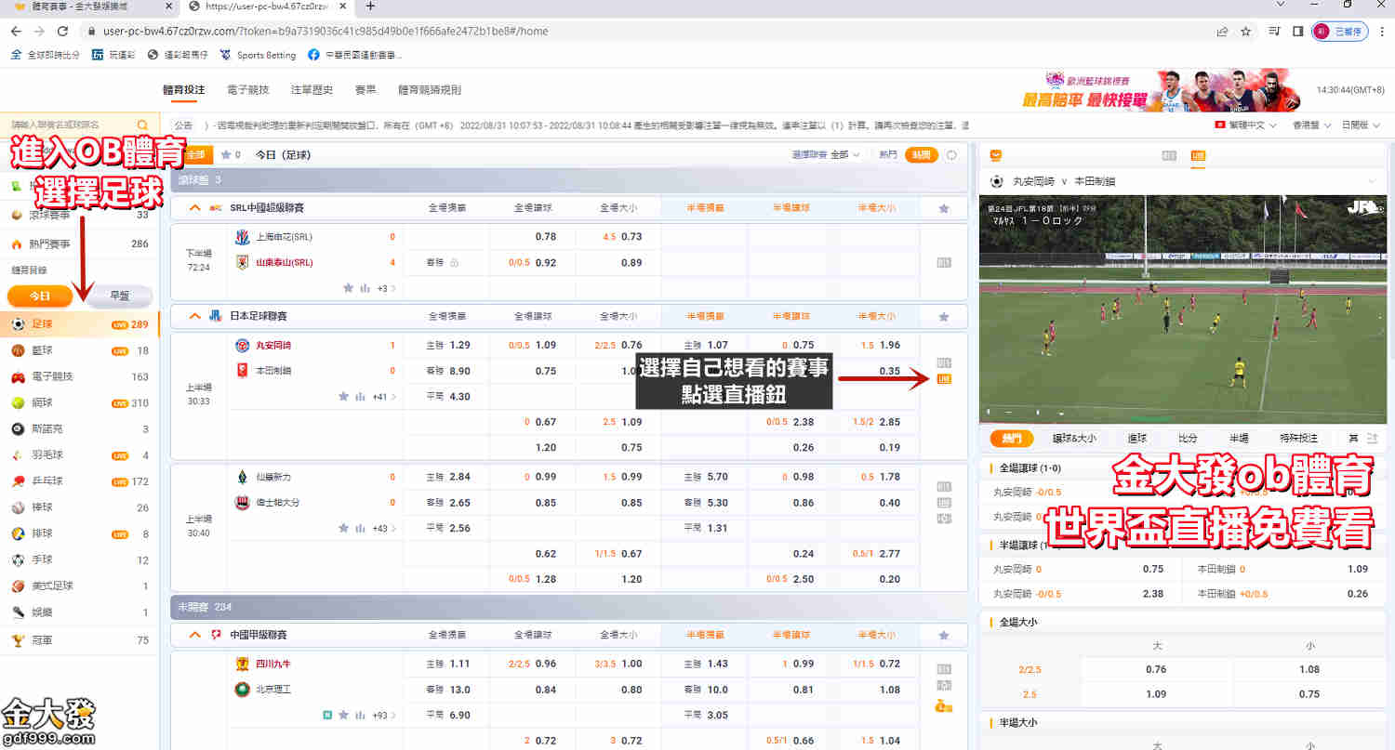1395x750 pixels.
Task: Star the 上海申花 vs 山東泰山 match
Action: (x=348, y=288)
